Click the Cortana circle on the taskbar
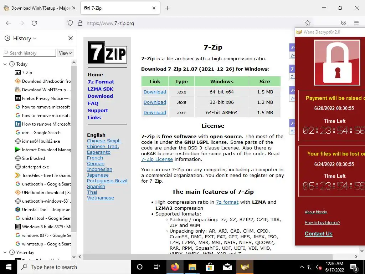365x274 pixels. pyautogui.click(x=140, y=267)
